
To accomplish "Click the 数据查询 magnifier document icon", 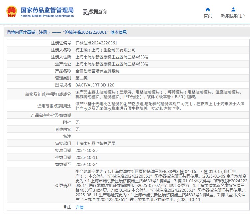I will (x=86, y=12).
